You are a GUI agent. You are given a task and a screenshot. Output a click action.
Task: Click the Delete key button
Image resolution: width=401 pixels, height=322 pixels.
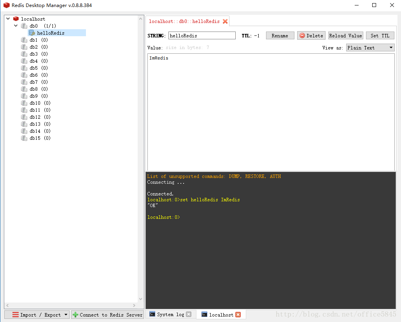[311, 35]
